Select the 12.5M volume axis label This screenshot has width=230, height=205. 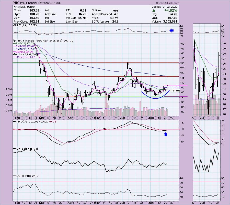(x=8, y=89)
